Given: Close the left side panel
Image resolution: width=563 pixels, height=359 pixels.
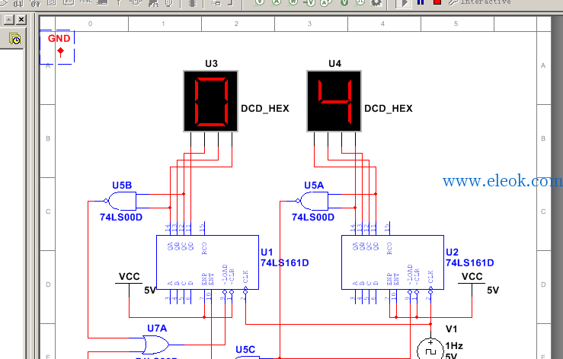Looking at the screenshot, I should (21, 19).
